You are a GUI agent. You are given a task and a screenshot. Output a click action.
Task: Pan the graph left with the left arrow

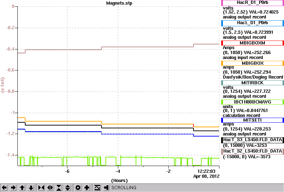[x=4, y=188]
